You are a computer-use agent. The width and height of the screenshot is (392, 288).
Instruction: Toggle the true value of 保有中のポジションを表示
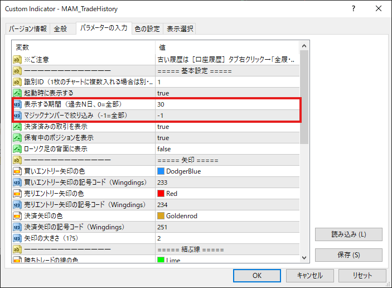[163, 138]
